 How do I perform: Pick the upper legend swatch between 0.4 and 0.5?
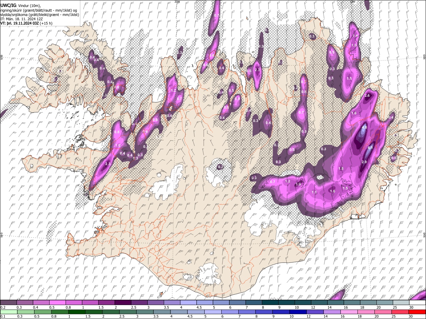click(x=41, y=303)
